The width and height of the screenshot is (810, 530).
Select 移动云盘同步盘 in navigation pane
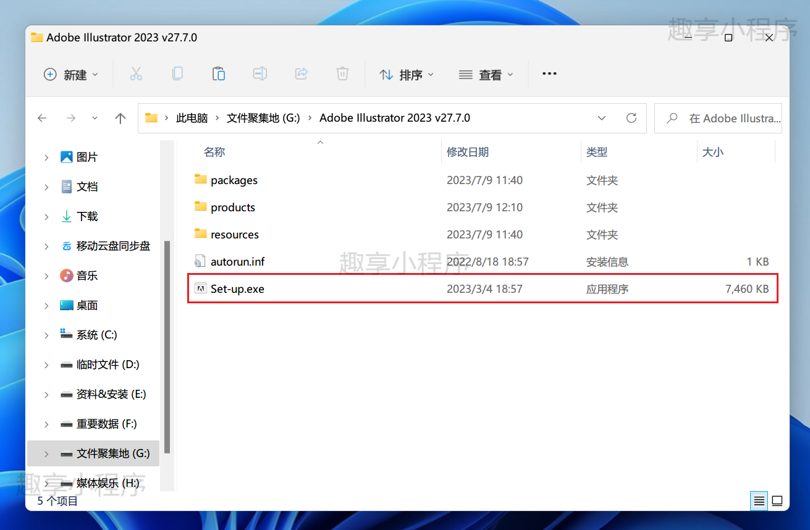click(113, 246)
